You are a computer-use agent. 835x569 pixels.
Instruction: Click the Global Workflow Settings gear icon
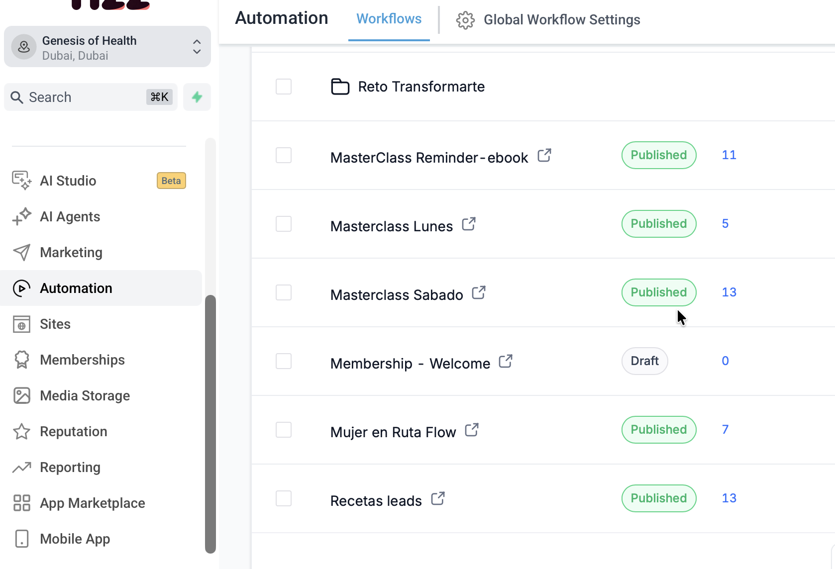[x=465, y=20]
